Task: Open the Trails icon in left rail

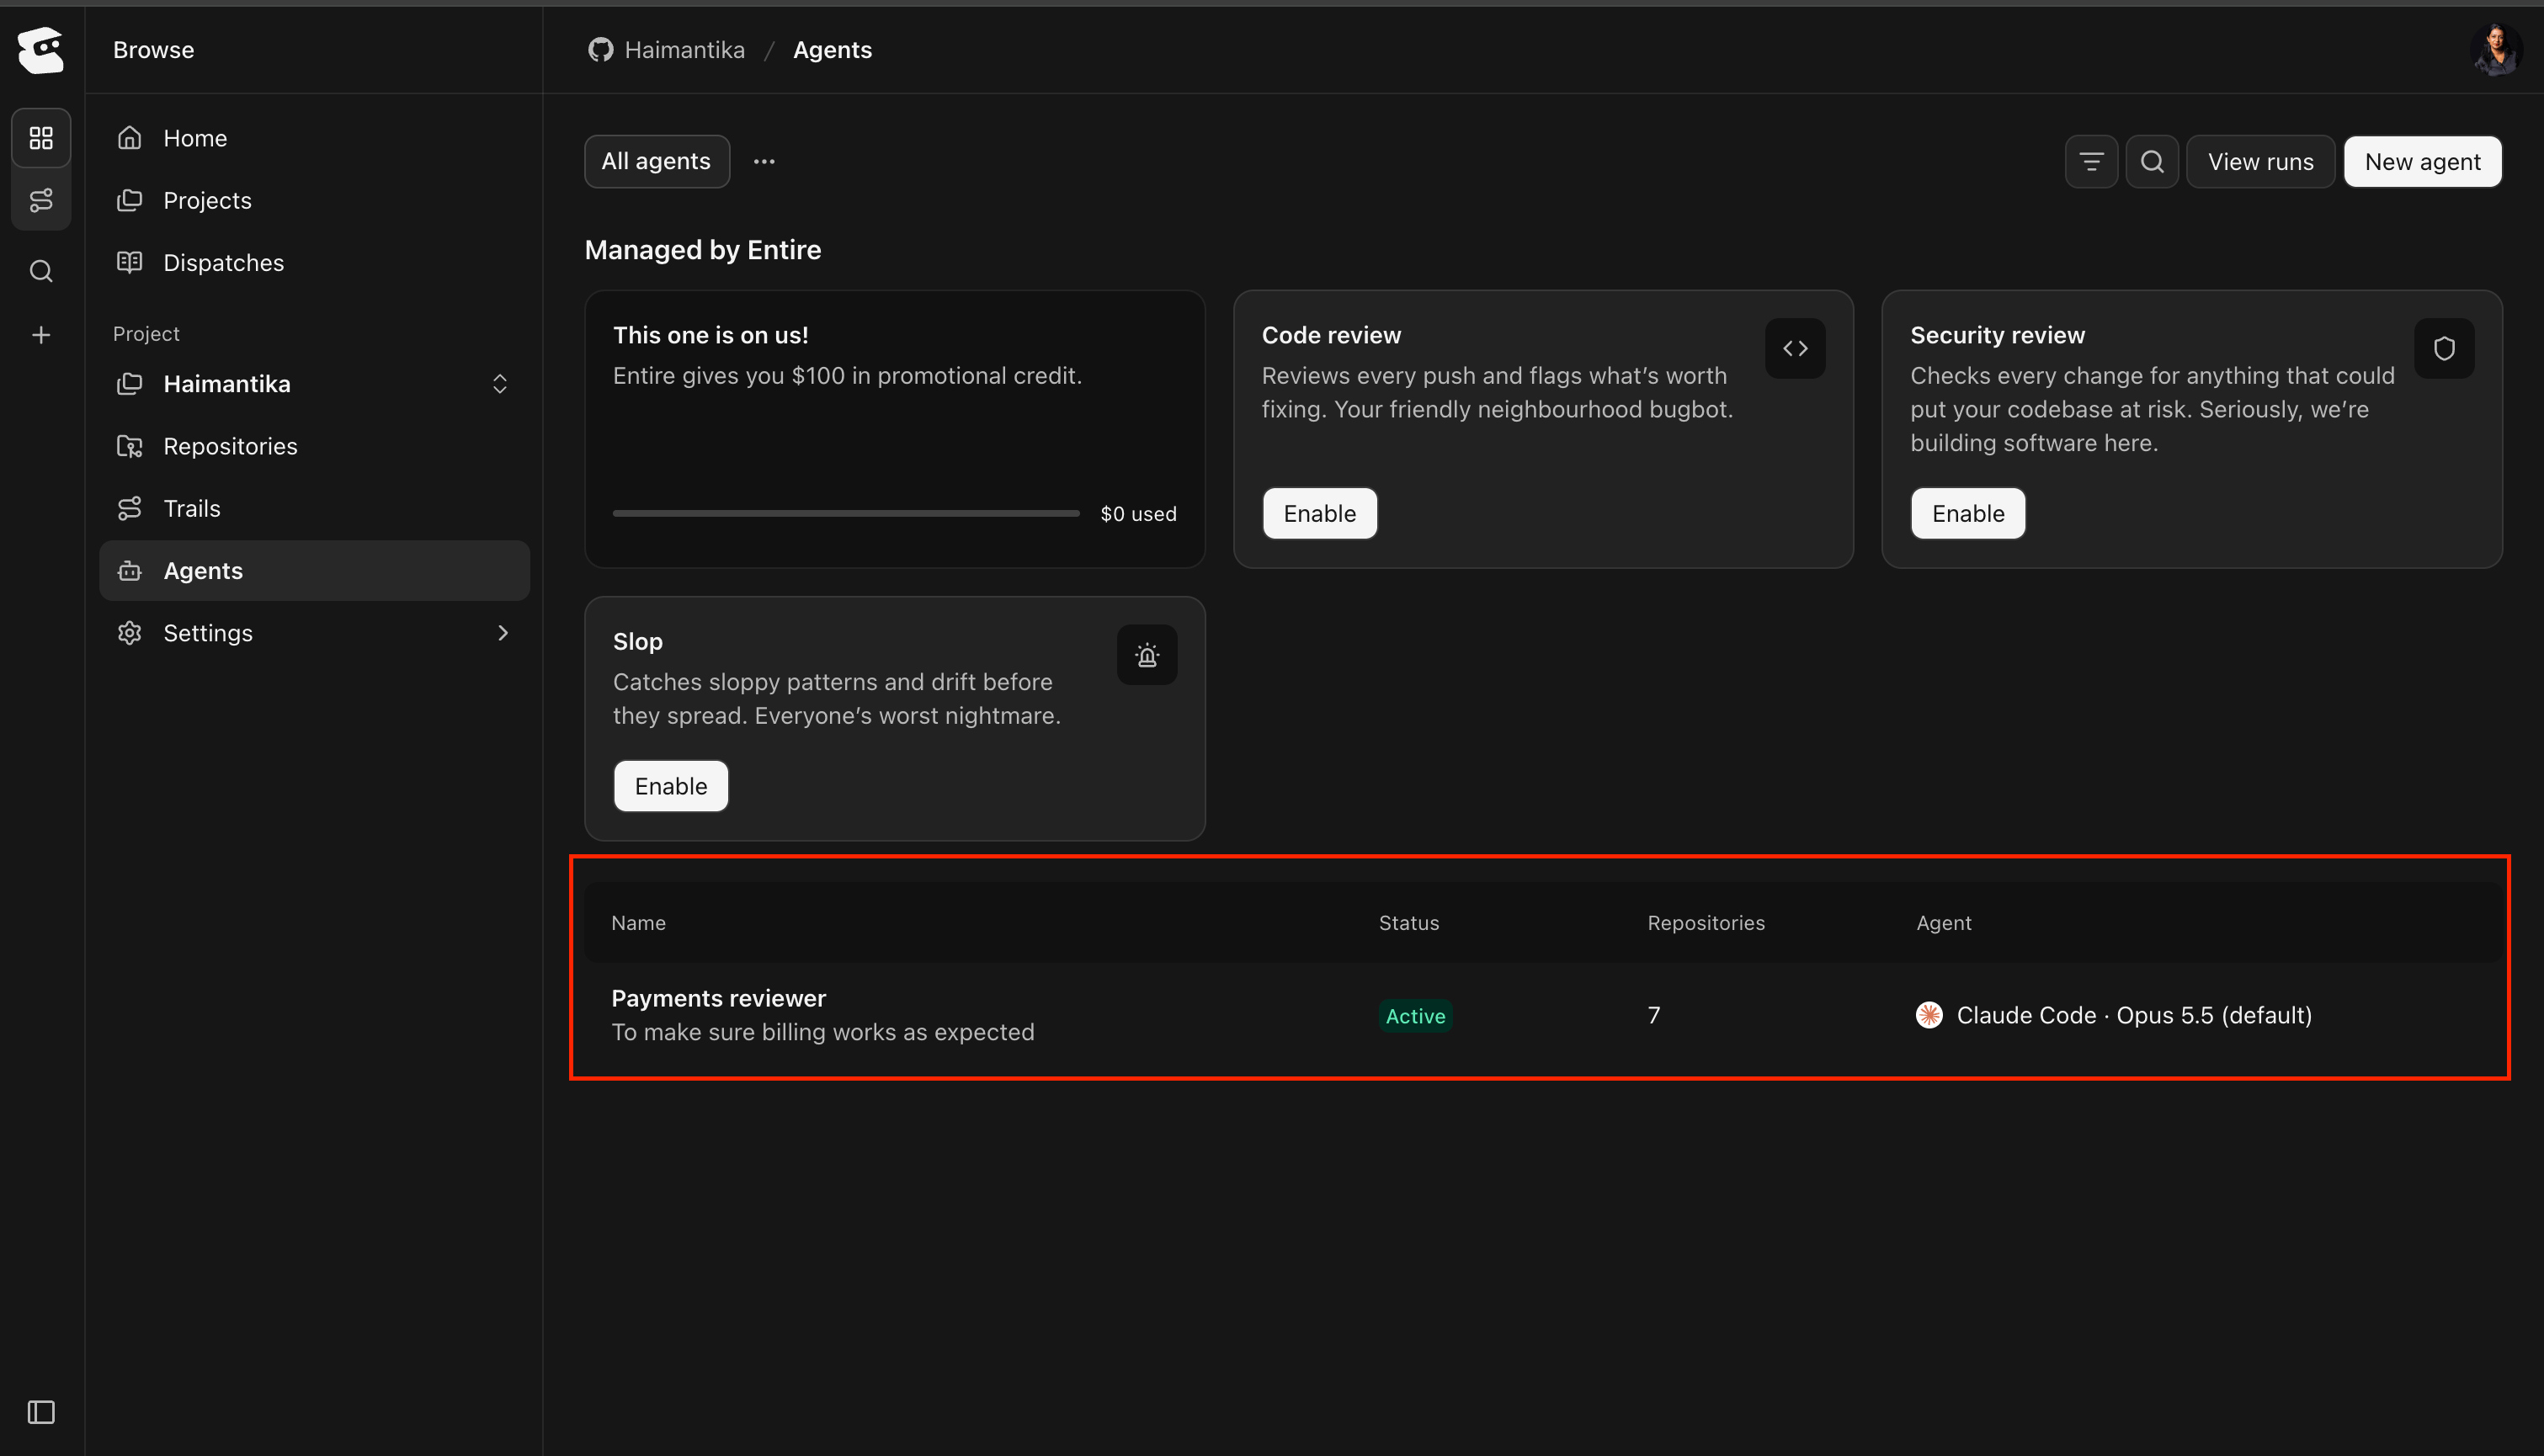Action: (41, 200)
